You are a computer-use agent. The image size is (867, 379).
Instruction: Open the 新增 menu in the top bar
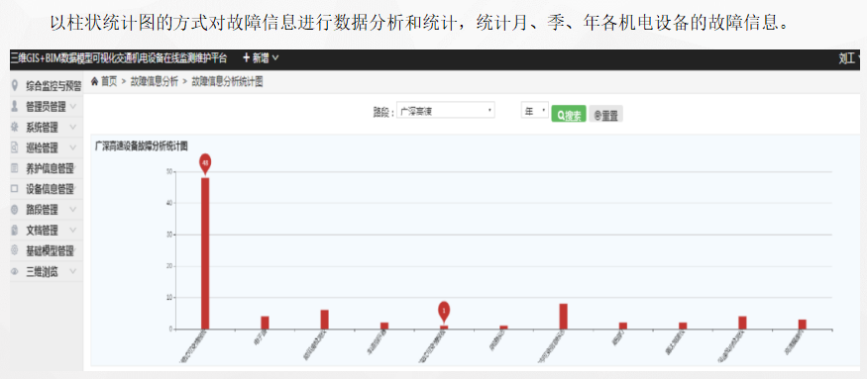pyautogui.click(x=261, y=58)
